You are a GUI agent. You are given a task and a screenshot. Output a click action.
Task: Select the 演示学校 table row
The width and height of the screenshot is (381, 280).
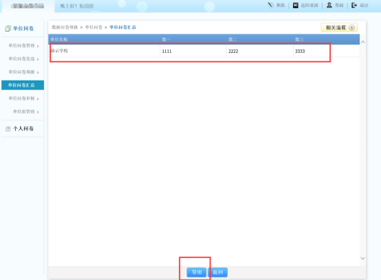click(204, 51)
